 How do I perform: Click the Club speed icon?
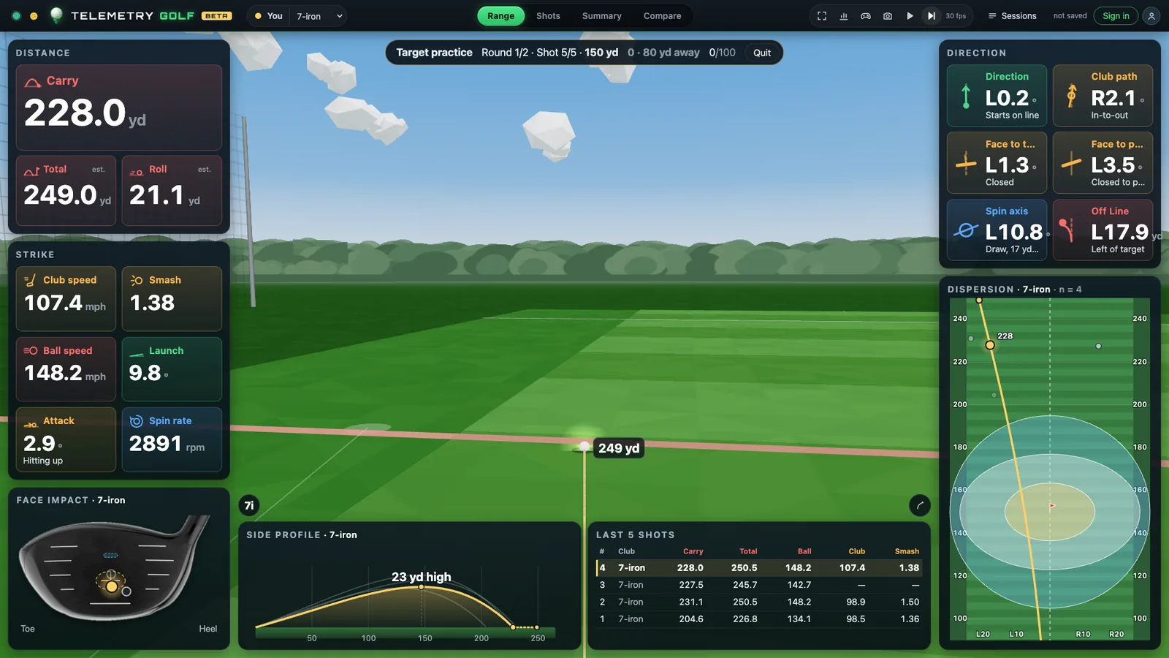(30, 281)
